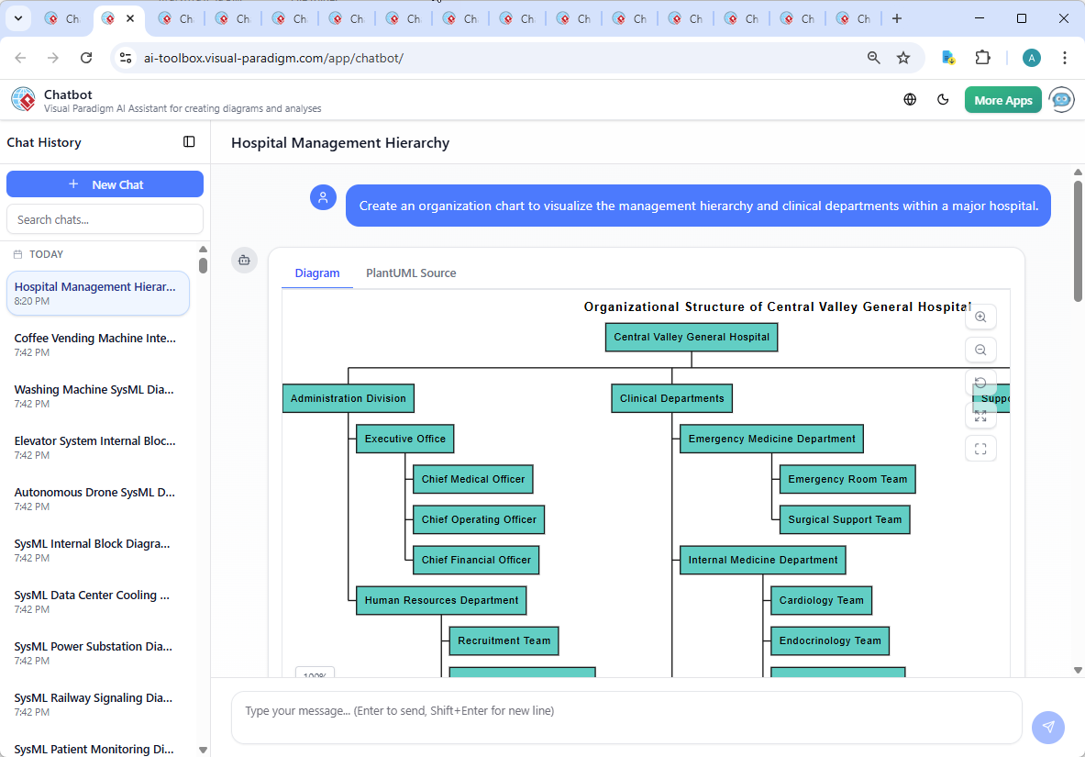Send the message with the paper plane
Viewport: 1085px width, 757px height.
[x=1047, y=727]
